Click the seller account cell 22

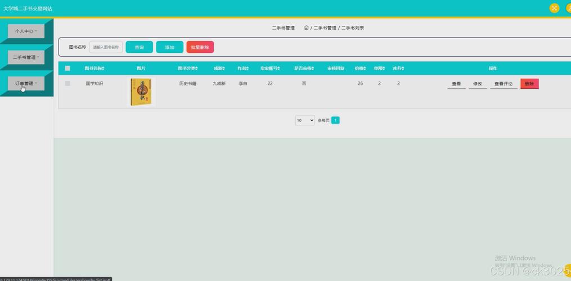tap(270, 83)
